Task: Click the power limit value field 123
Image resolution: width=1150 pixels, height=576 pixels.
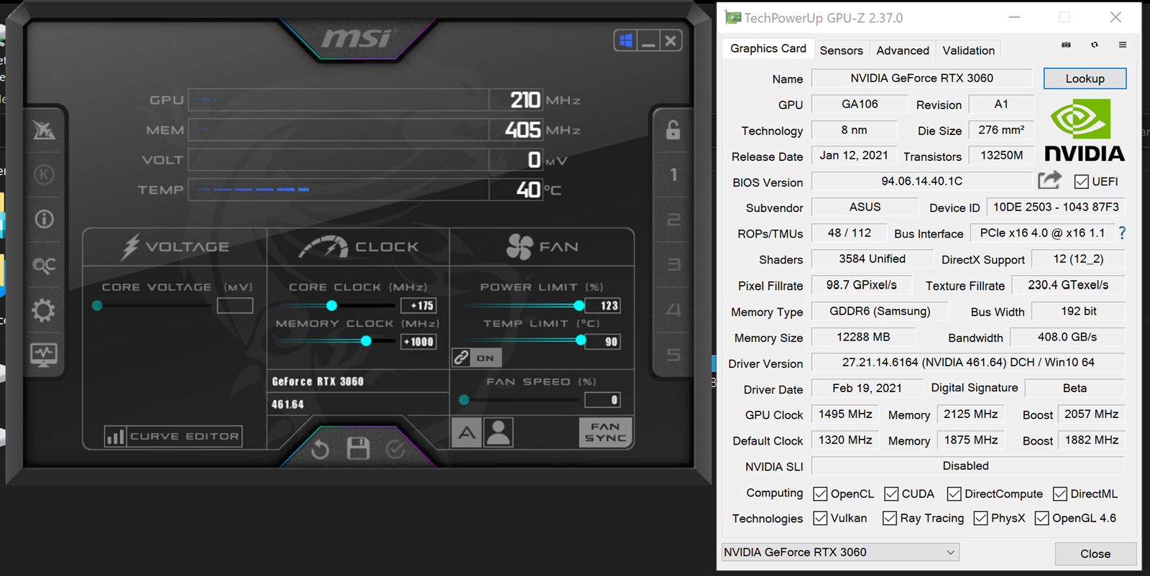Action: coord(602,306)
